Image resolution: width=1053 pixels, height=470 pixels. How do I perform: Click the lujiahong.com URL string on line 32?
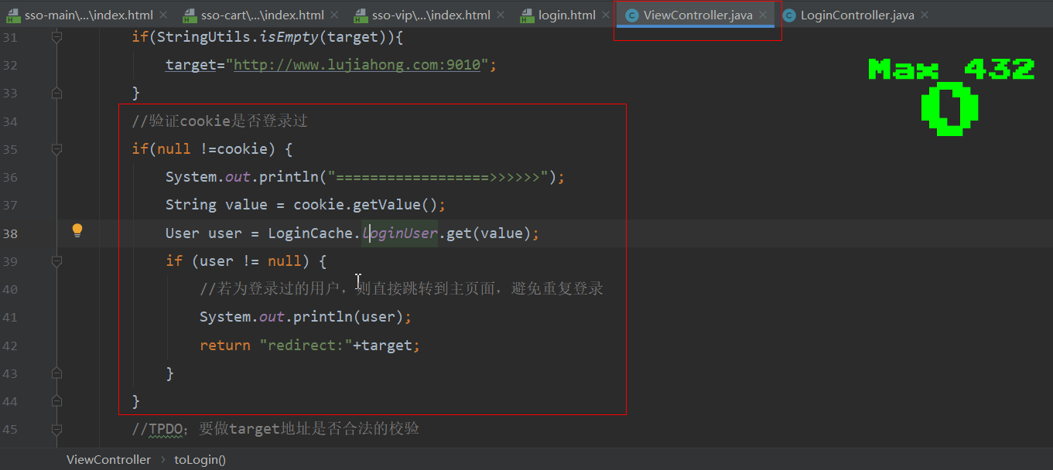(357, 65)
